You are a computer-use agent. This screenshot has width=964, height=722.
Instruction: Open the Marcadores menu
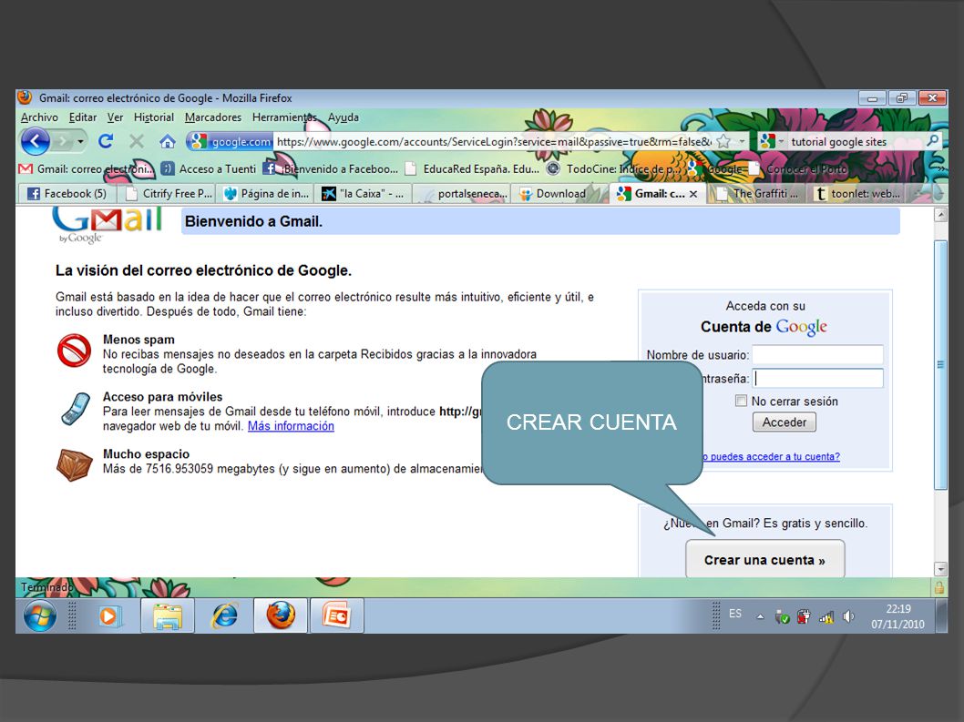point(212,117)
